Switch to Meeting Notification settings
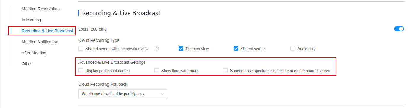The height and width of the screenshot is (108, 414). 40,42
